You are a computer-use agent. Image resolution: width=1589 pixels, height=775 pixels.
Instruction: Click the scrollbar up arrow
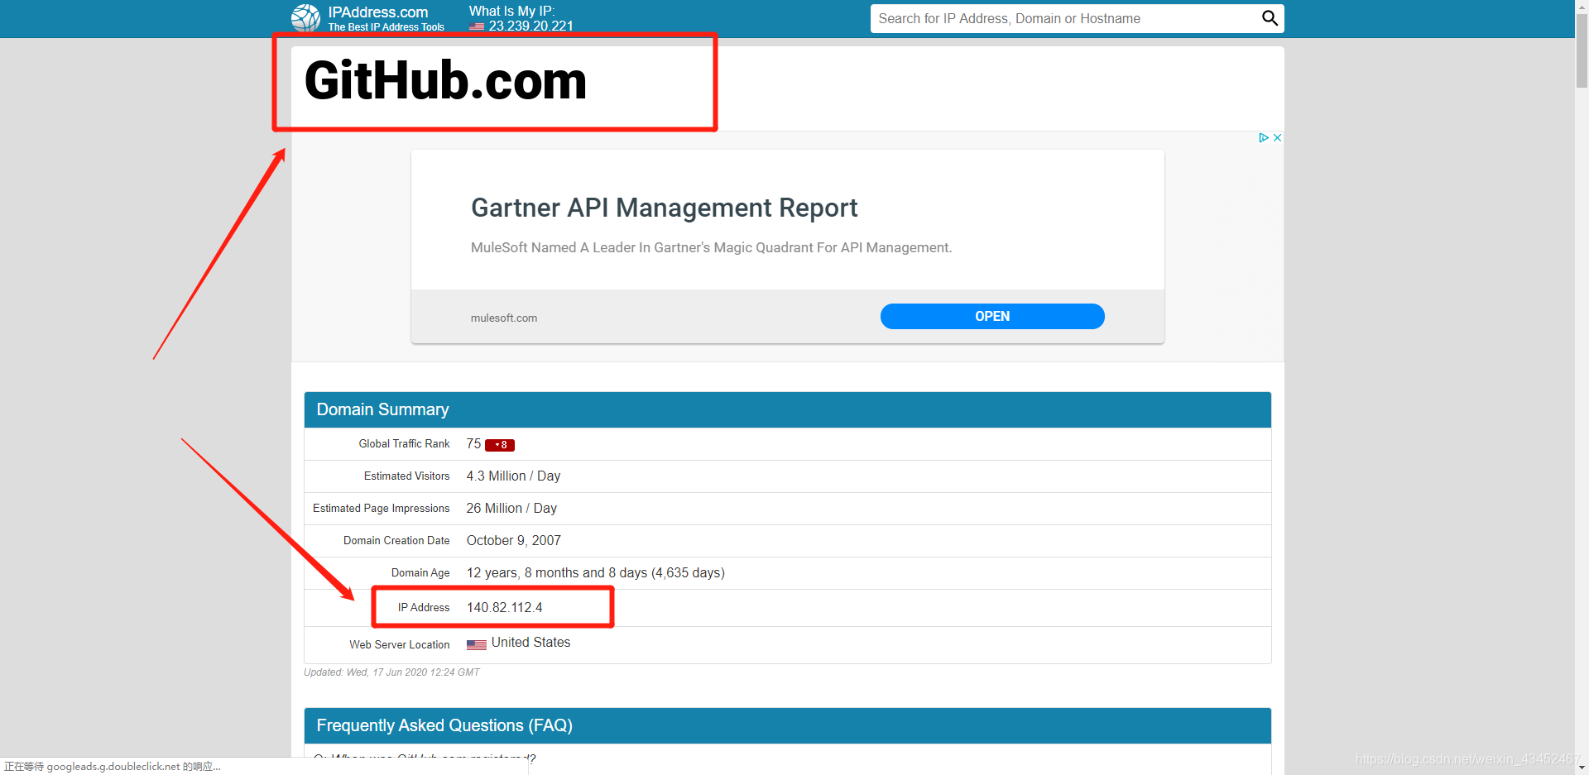1582,6
